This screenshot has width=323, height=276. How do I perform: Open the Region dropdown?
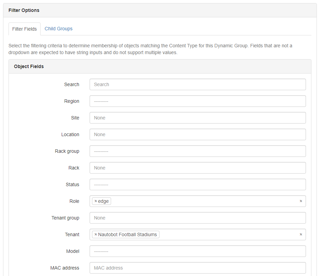point(198,101)
